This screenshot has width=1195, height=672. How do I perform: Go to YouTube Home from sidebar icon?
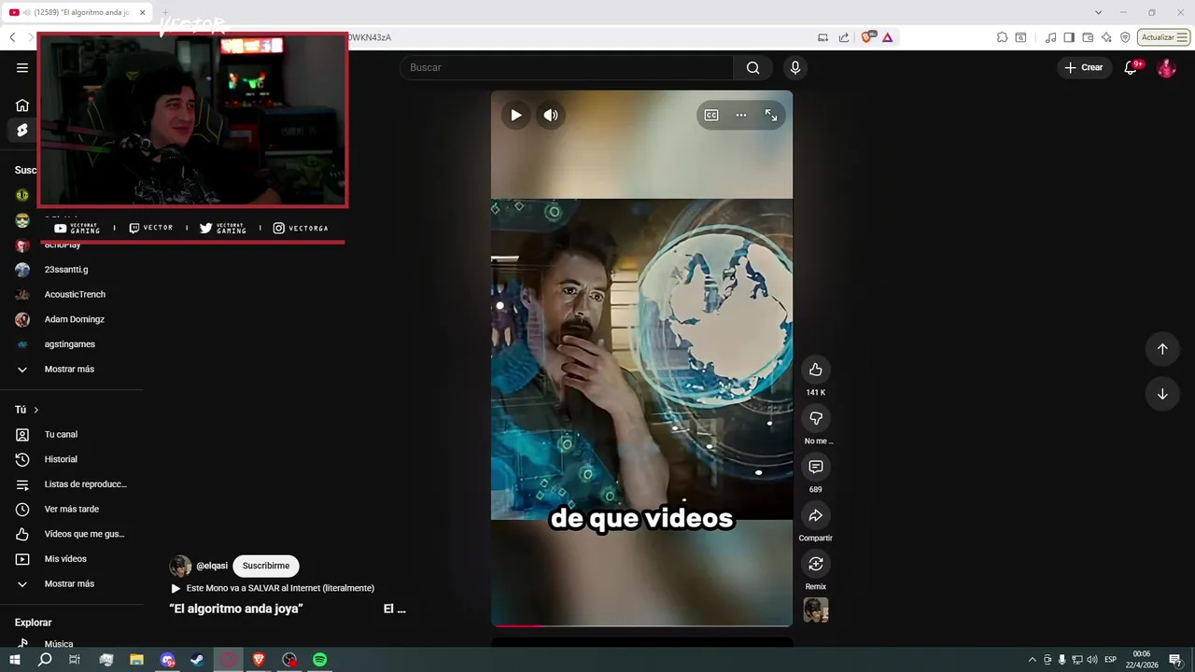pyautogui.click(x=22, y=105)
